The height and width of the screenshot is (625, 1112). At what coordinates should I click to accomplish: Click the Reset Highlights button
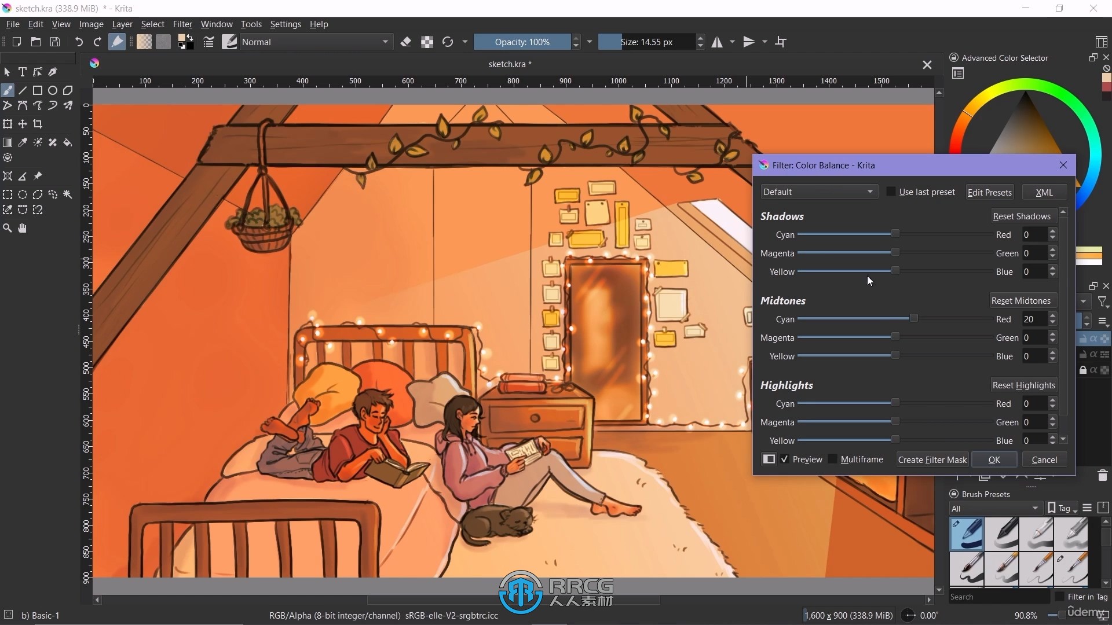coord(1024,385)
